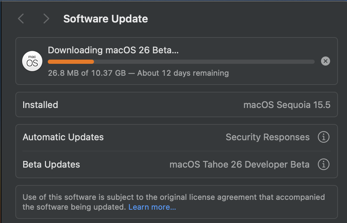Select the Beta Updates label
Image resolution: width=347 pixels, height=223 pixels.
click(x=51, y=164)
